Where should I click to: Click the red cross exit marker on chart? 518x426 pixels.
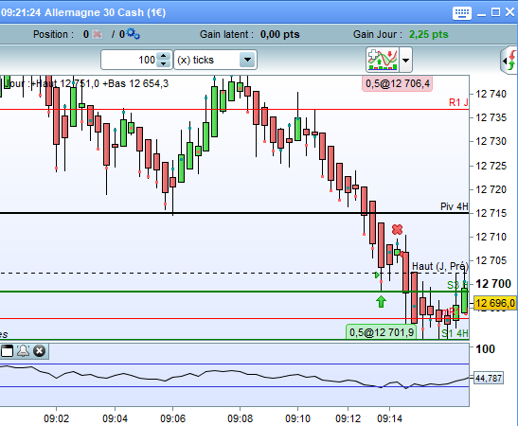click(x=397, y=229)
